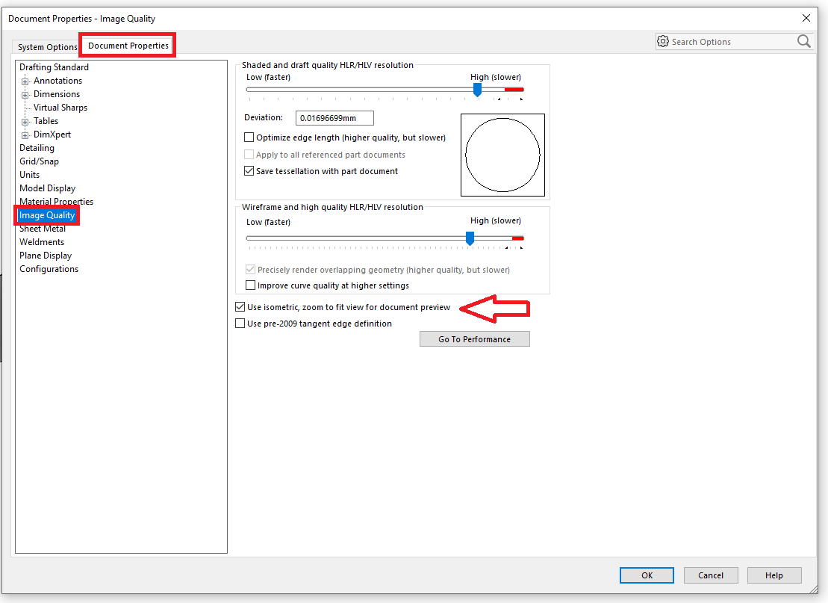Switch to the System Options tab
The width and height of the screenshot is (828, 603).
click(46, 46)
